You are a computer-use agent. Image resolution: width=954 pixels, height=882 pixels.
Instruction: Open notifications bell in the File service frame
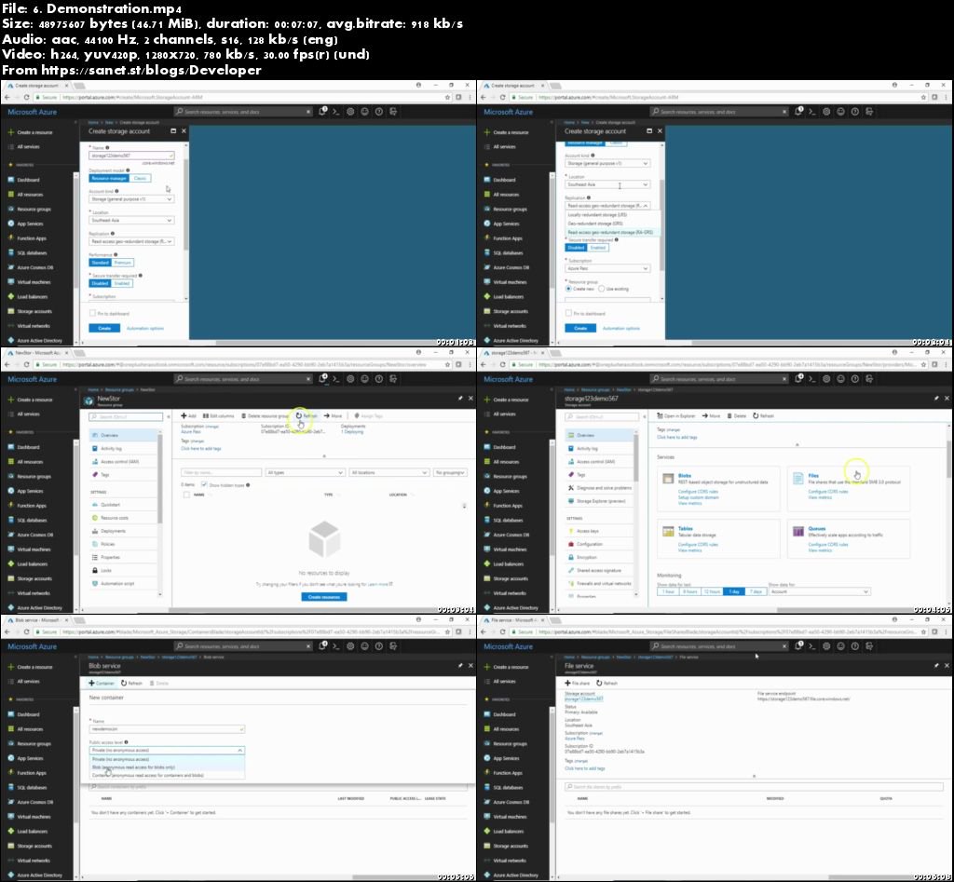[798, 646]
